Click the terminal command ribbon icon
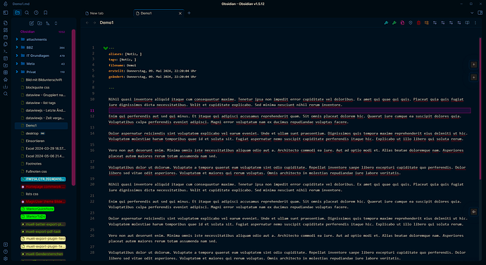Image resolution: width=486 pixels, height=265 pixels. pos(5,51)
